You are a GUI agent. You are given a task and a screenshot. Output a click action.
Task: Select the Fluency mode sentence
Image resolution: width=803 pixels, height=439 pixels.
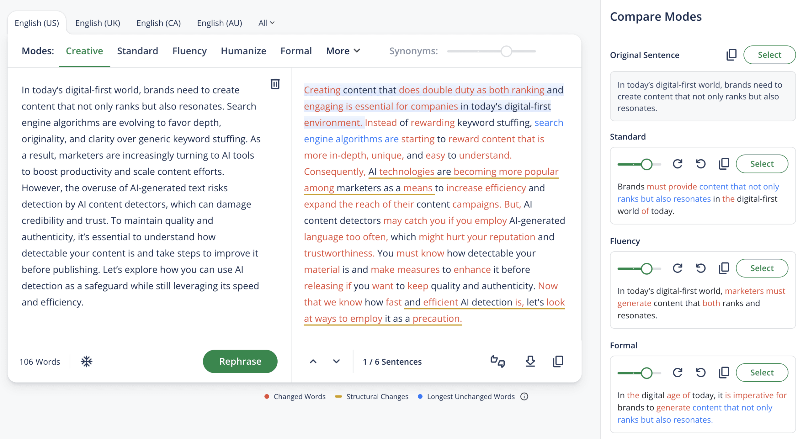point(762,268)
